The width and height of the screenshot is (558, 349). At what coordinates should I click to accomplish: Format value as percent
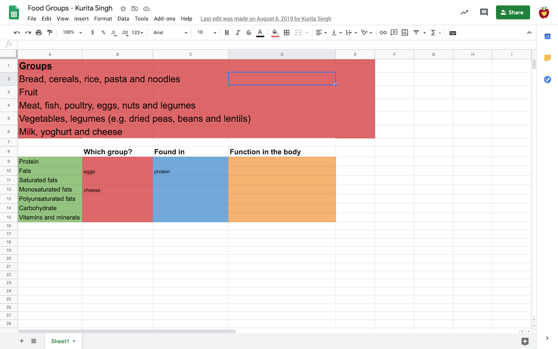tap(103, 32)
